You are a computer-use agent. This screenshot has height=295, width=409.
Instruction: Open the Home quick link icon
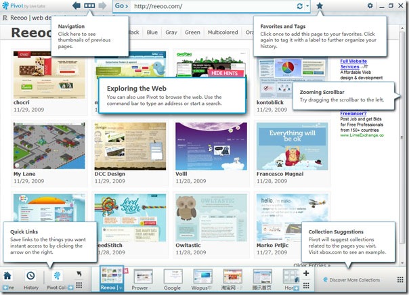7,275
